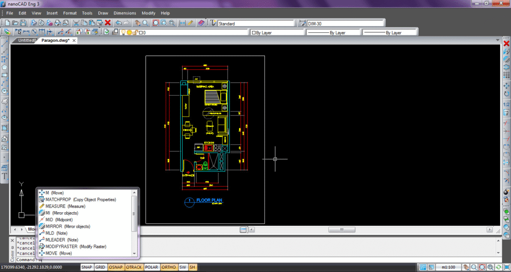The height and width of the screenshot is (272, 511).
Task: Click the Cut scissors icon
Action: coord(76,23)
